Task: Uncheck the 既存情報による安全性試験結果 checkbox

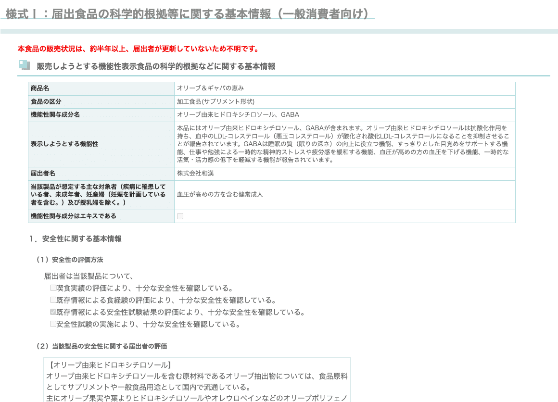Action: pyautogui.click(x=53, y=311)
